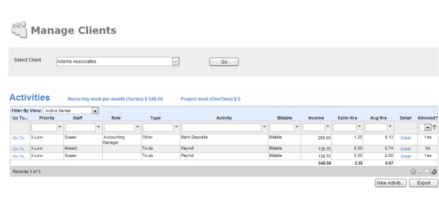The height and width of the screenshot is (220, 439).
Task: Open the Filter By View dropdown
Action: pos(95,111)
